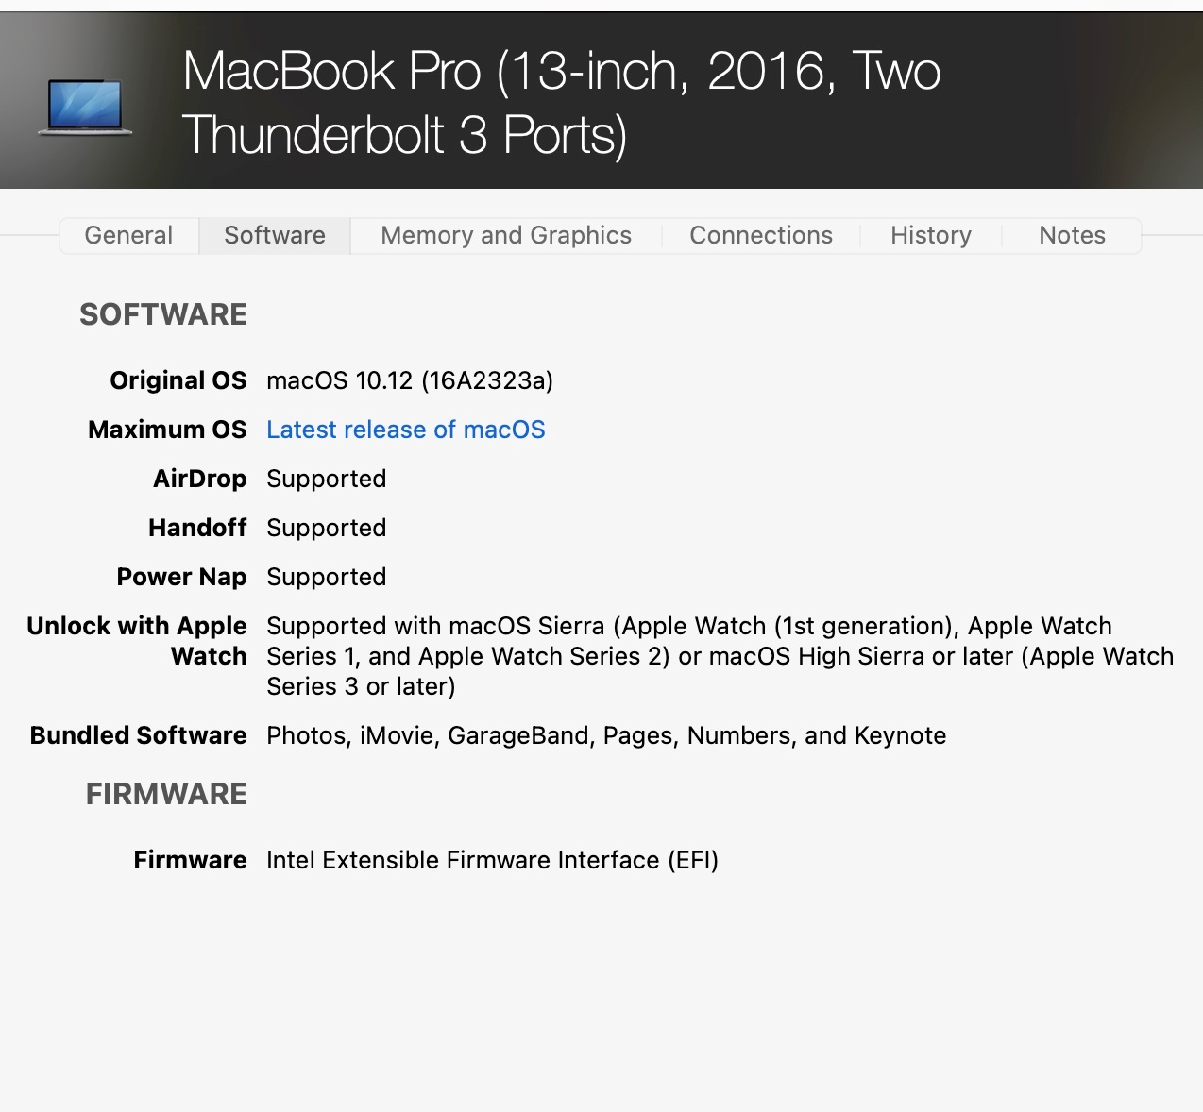Screen dimensions: 1203x1112
Task: Switch to the General tab
Action: [128, 235]
